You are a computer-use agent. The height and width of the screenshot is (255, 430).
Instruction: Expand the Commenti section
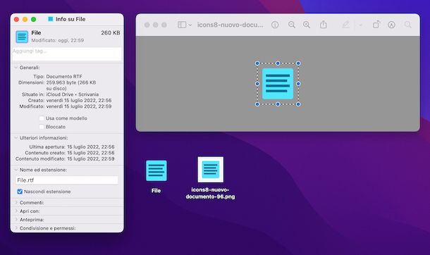point(16,202)
